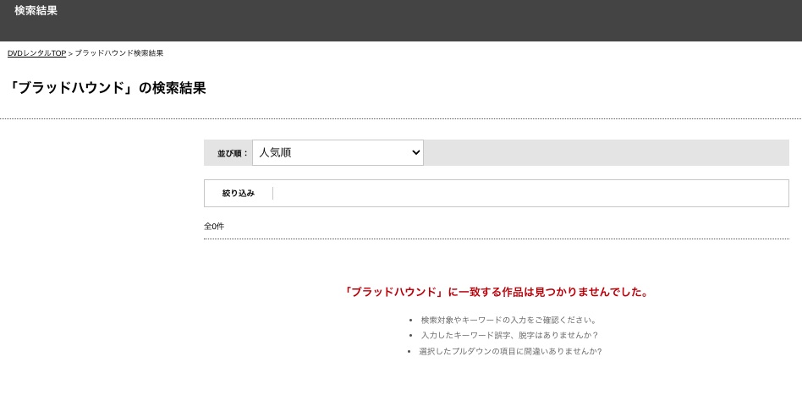The image size is (802, 406).
Task: Click the 並び順 label beside the dropdown
Action: [233, 153]
